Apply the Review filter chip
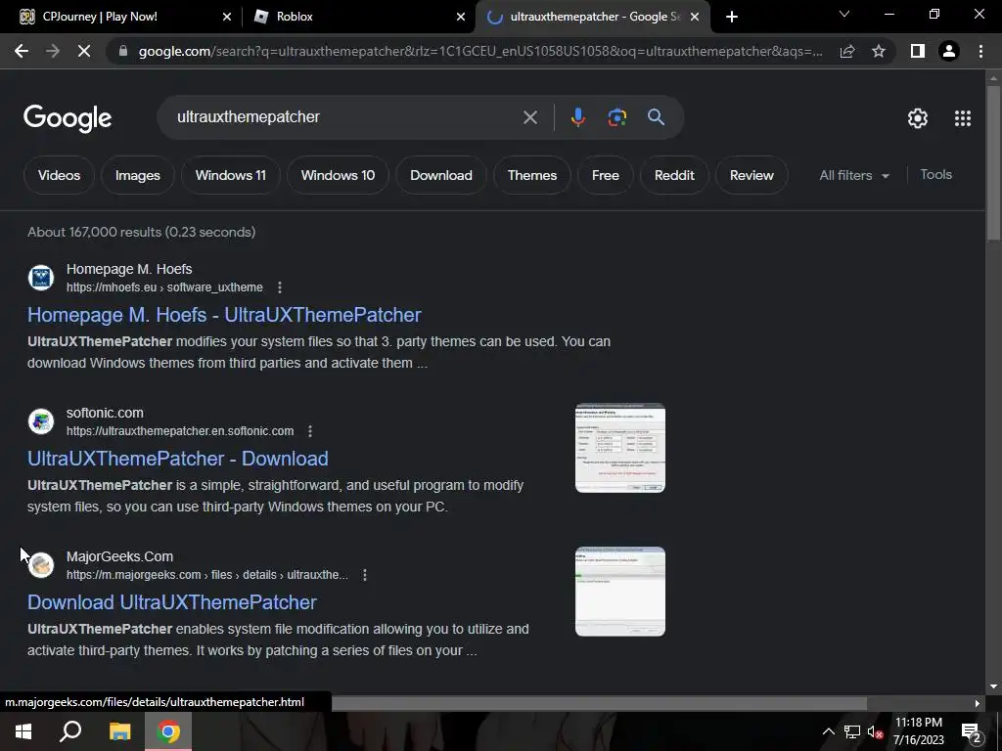This screenshot has height=751, width=1002. (751, 175)
